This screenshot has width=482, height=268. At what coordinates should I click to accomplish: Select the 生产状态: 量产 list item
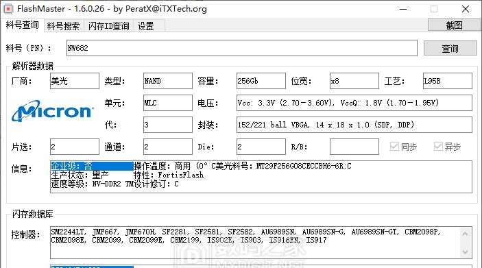tap(80, 175)
